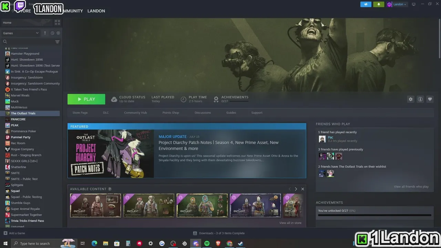Image resolution: width=441 pixels, height=248 pixels.
Task: Open the LANDON profile menu in top navigation
Action: click(x=96, y=11)
